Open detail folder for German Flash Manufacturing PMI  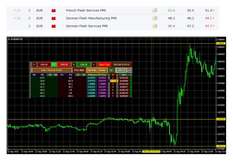155,18
